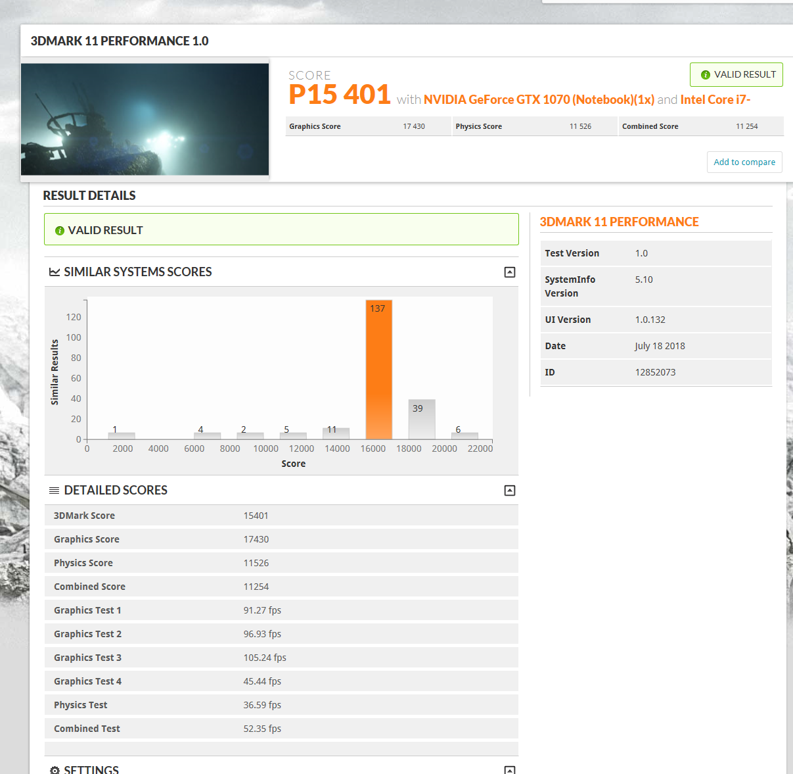Click the chart icon beside Similar Systems Scores
793x774 pixels.
[x=55, y=272]
